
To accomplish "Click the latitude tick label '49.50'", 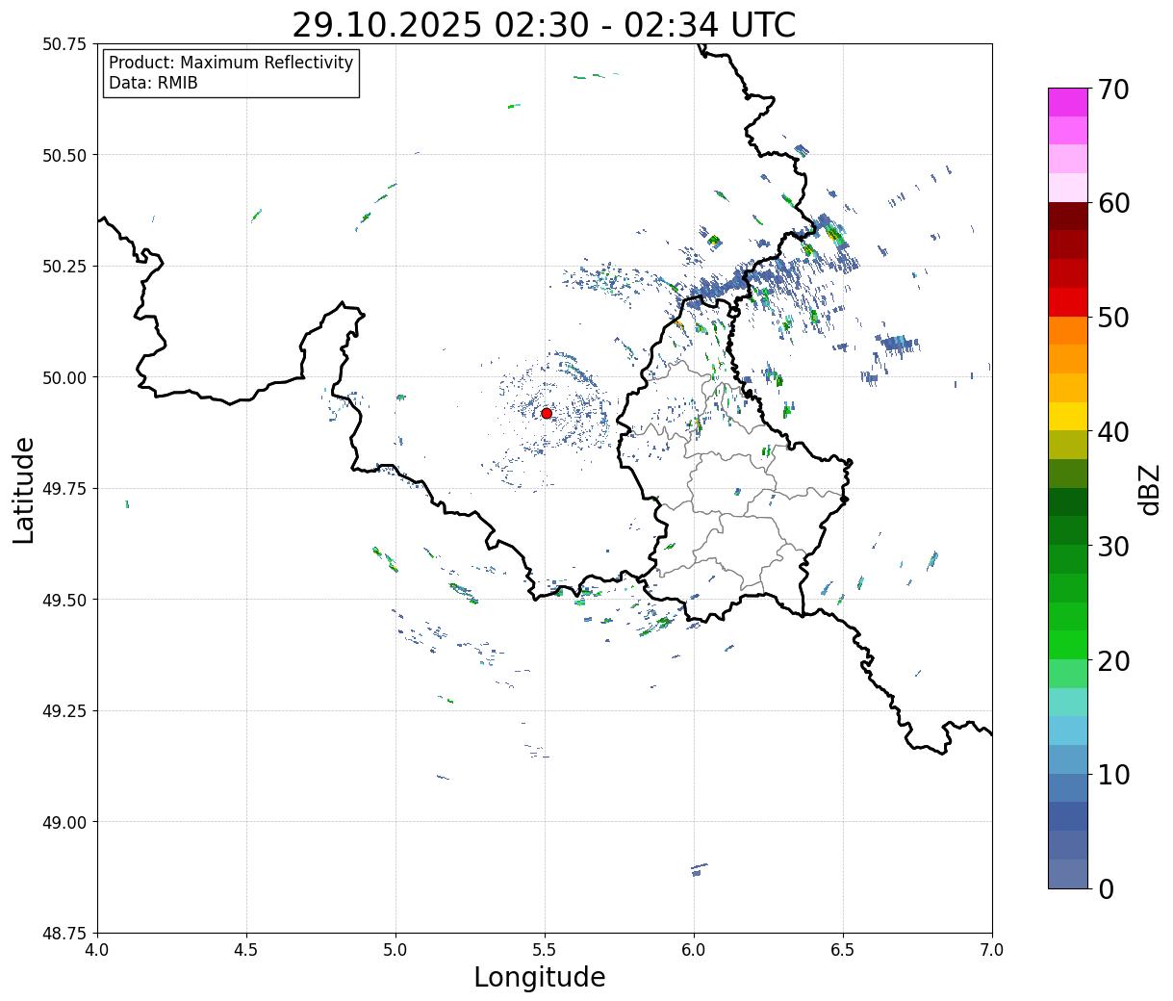I will click(x=64, y=600).
